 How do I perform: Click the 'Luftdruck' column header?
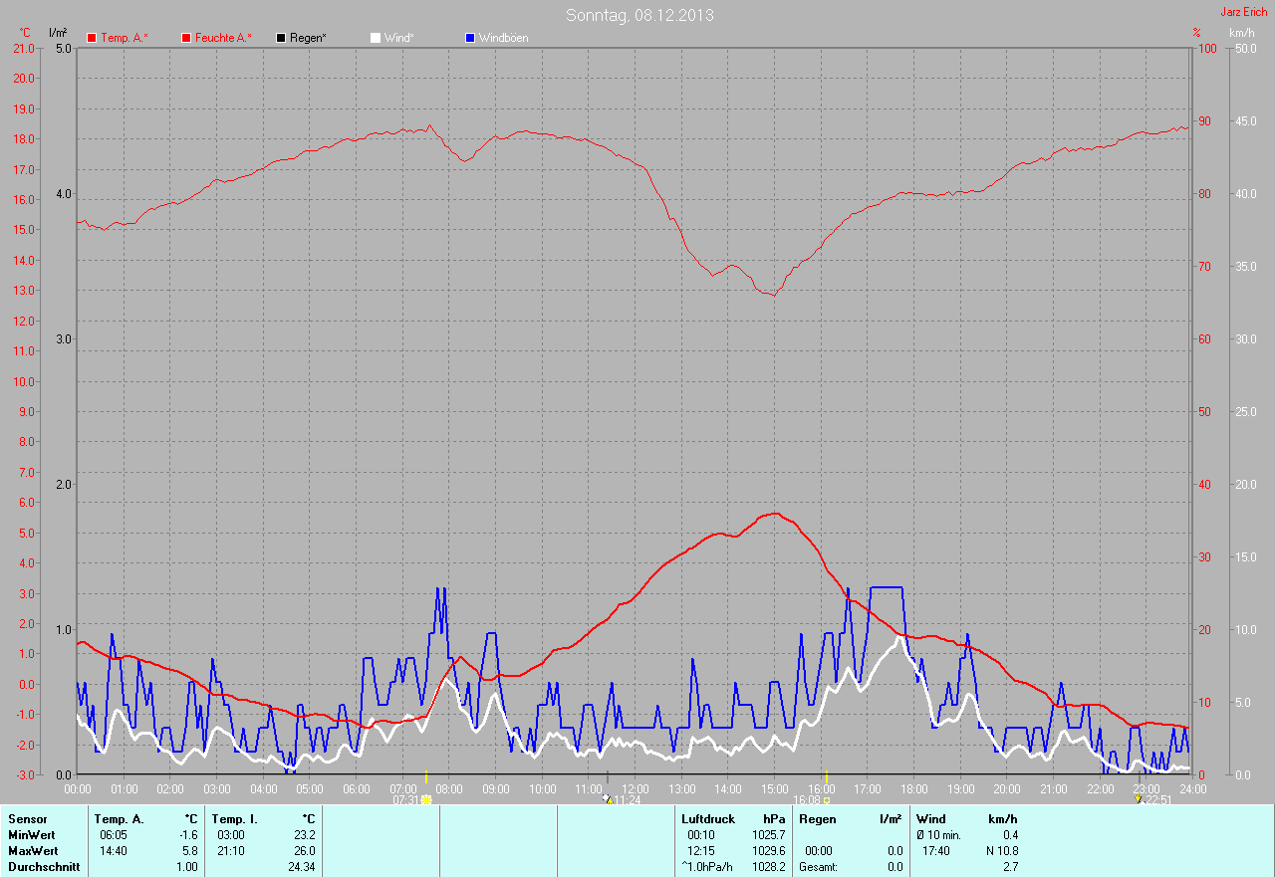pos(707,819)
